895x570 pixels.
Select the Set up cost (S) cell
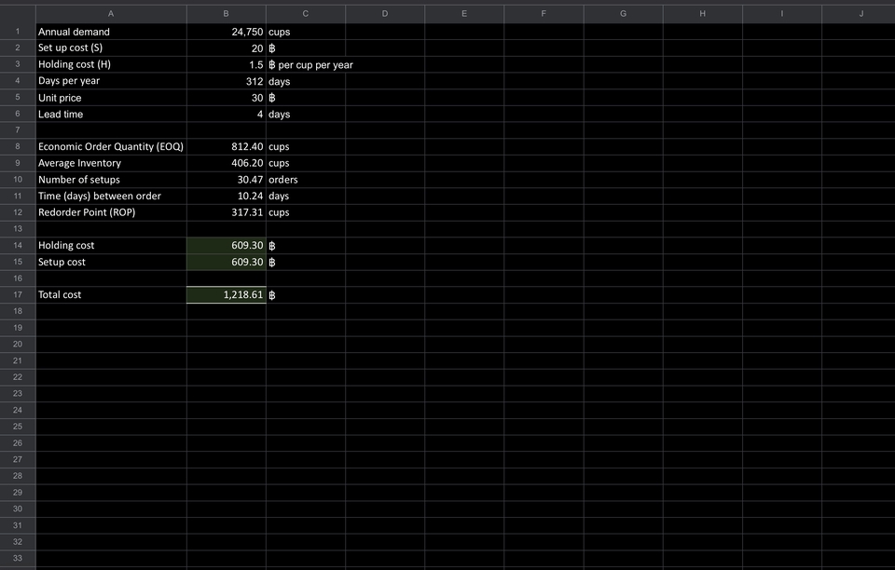click(x=111, y=48)
